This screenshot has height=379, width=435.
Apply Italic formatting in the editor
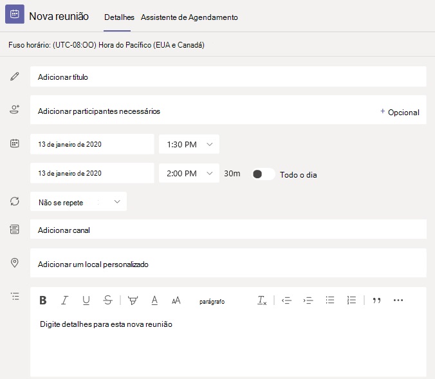64,300
